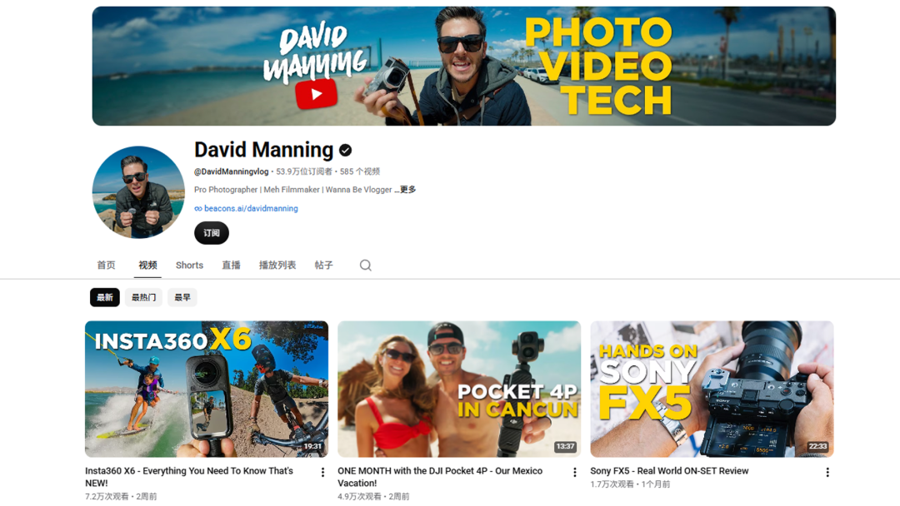Click the PHOTO VIDEO TECH channel banner

pos(464,66)
